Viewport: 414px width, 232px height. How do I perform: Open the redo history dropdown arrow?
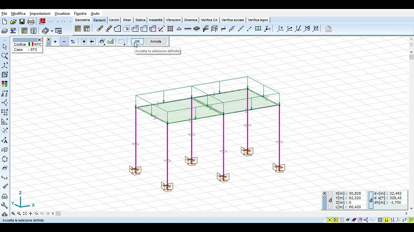click(70, 22)
